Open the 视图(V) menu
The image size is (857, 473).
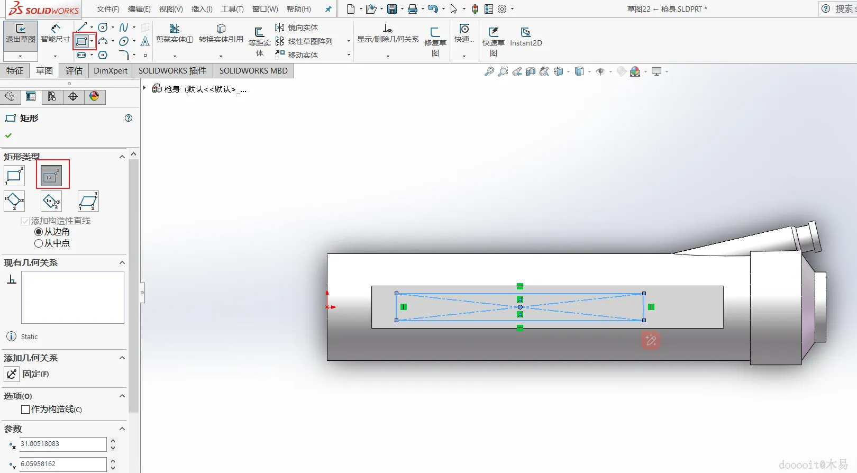pyautogui.click(x=171, y=9)
